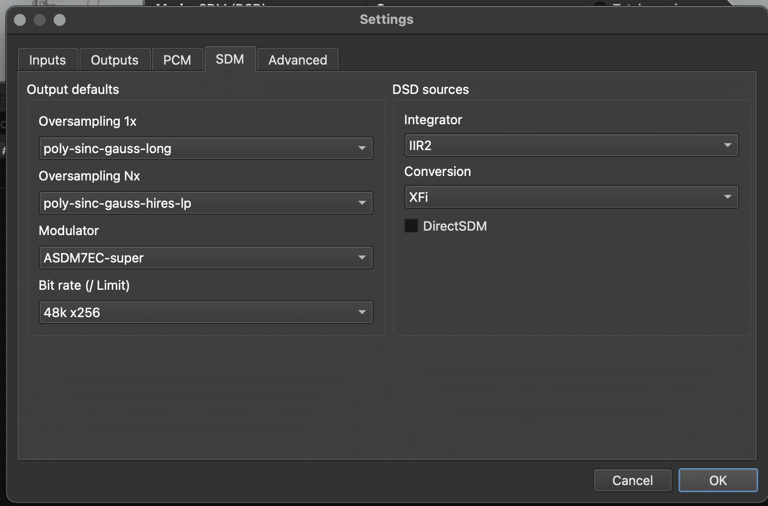Click the Output defaults group title
This screenshot has width=768, height=506.
pos(73,89)
